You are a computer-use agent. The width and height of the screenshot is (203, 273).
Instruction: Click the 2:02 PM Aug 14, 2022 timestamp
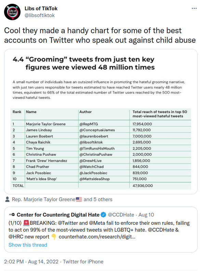[x=31, y=261]
